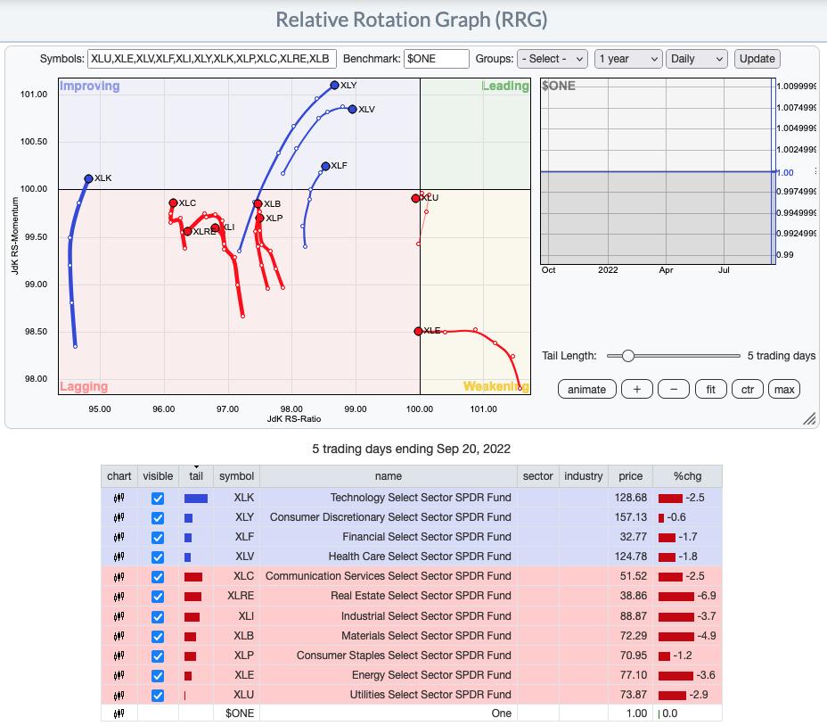
Task: Uncheck visibility for XLY
Action: [x=158, y=517]
